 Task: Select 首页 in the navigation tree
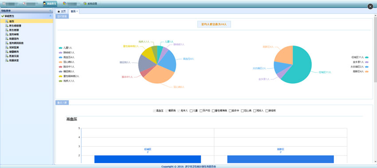(27, 21)
